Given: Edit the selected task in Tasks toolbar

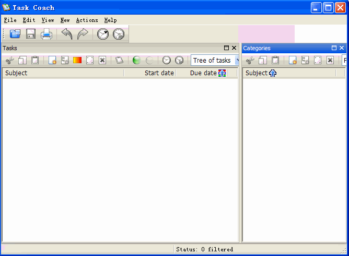Looking at the screenshot, I should 90,60.
